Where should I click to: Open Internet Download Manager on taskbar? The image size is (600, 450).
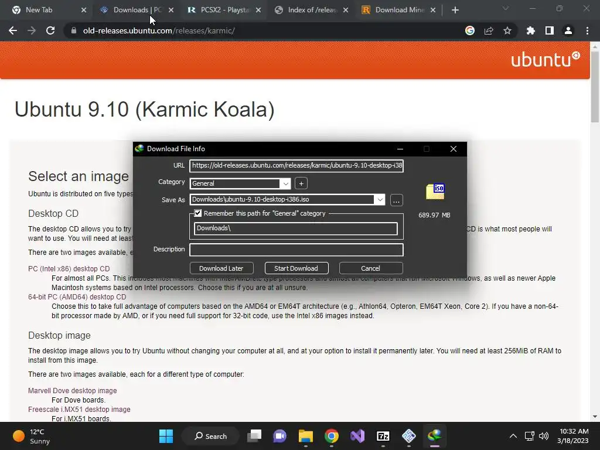(435, 436)
